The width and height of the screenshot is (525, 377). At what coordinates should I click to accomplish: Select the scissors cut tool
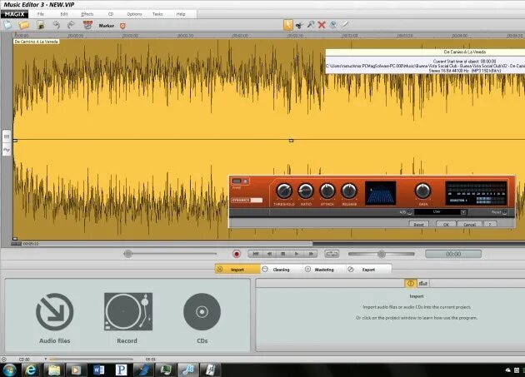point(299,25)
